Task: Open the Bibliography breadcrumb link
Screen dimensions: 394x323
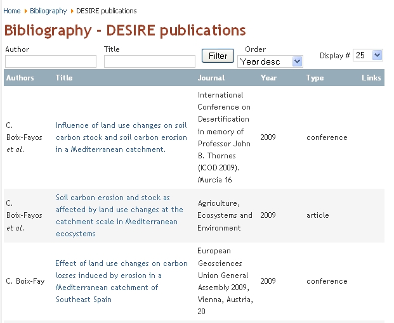Action: tap(48, 11)
